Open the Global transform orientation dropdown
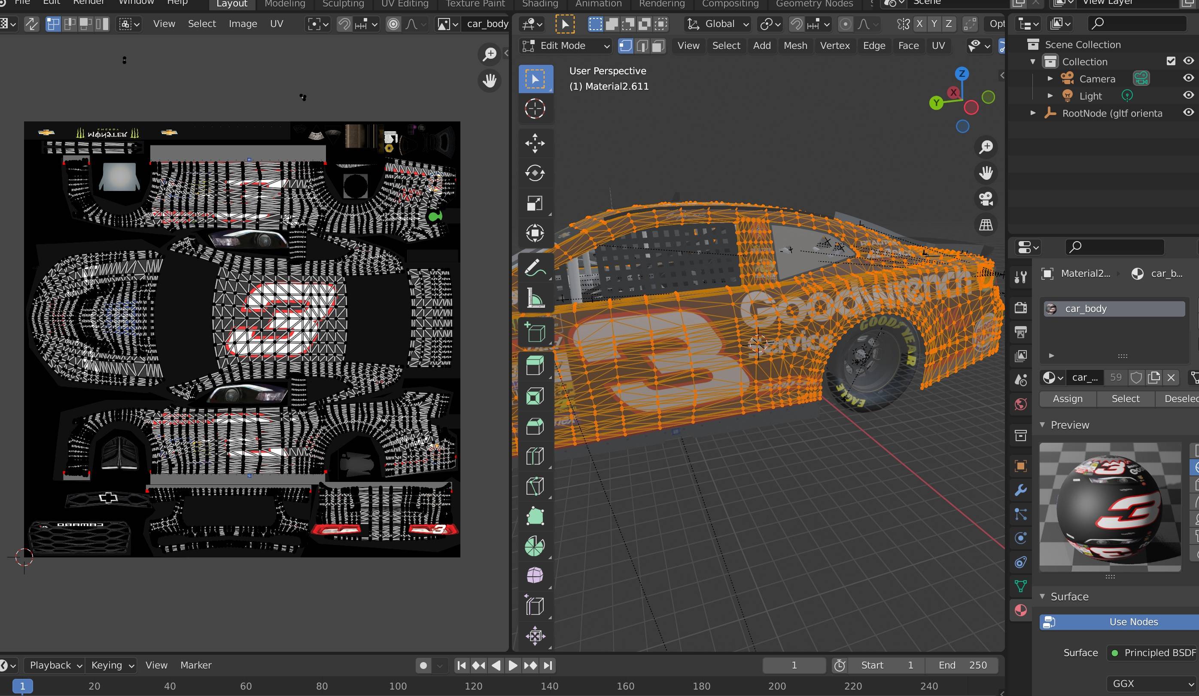 point(718,24)
